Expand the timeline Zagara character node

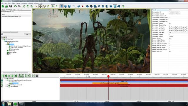click(x=6, y=85)
